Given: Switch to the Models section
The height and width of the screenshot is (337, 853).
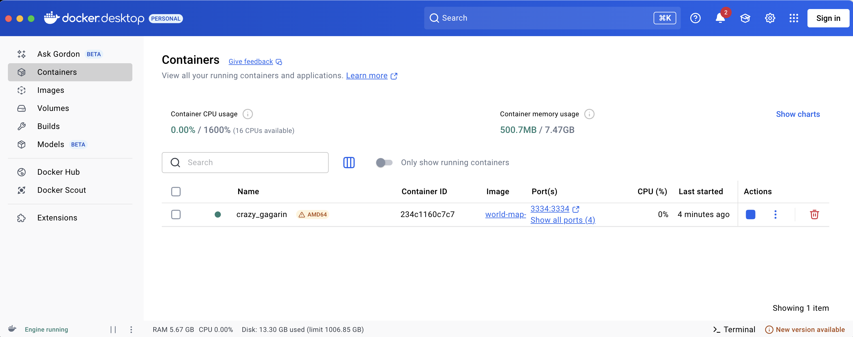Looking at the screenshot, I should pyautogui.click(x=51, y=145).
